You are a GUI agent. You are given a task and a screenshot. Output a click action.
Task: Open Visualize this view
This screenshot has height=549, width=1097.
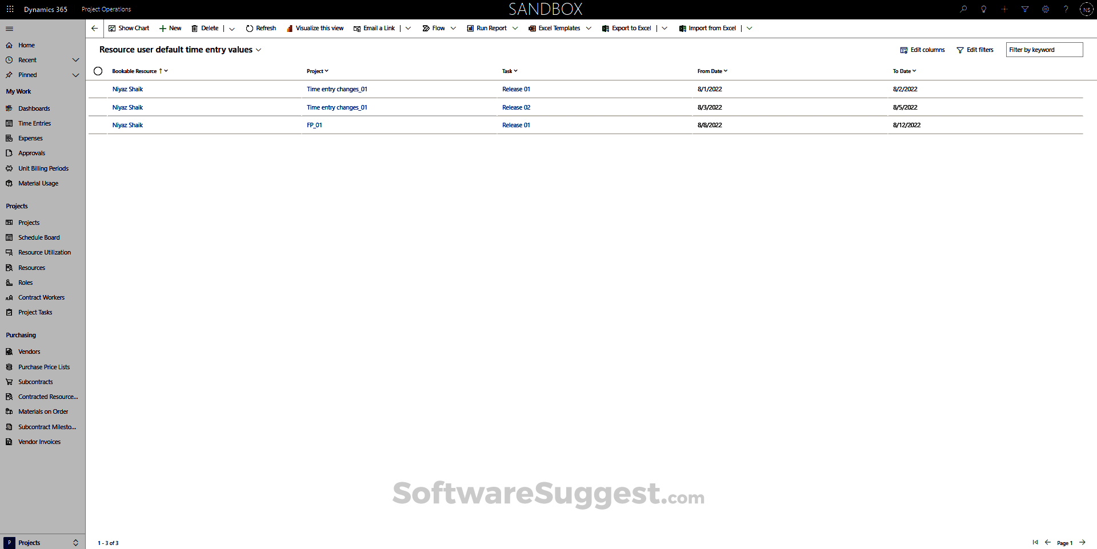315,28
